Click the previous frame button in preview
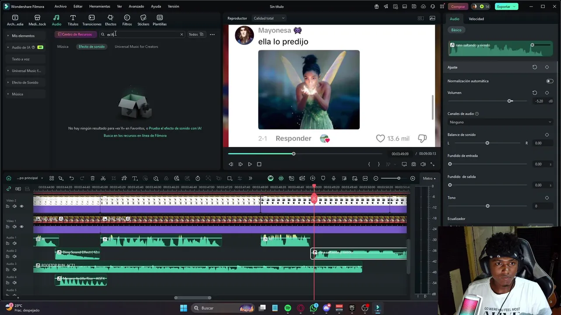This screenshot has height=315, width=561. (231, 164)
